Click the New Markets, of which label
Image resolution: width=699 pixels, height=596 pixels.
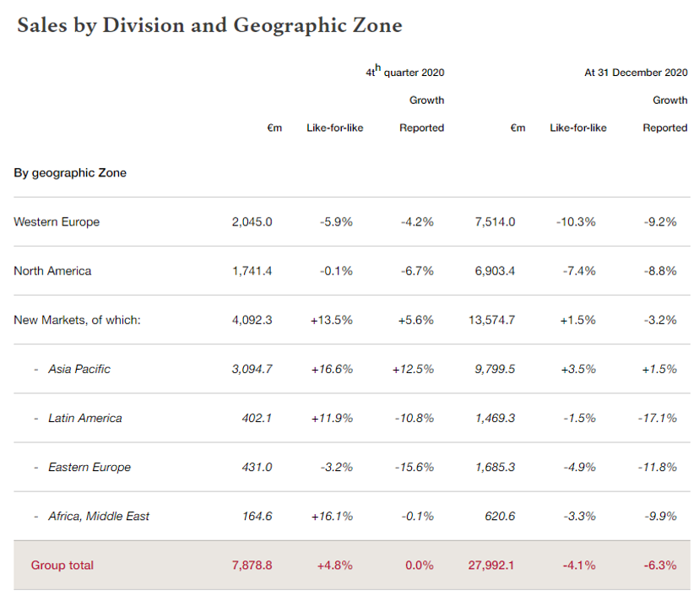tap(77, 320)
